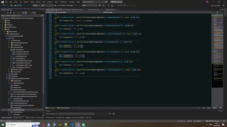Select IncludeList.h under Generated Files

click(20, 49)
